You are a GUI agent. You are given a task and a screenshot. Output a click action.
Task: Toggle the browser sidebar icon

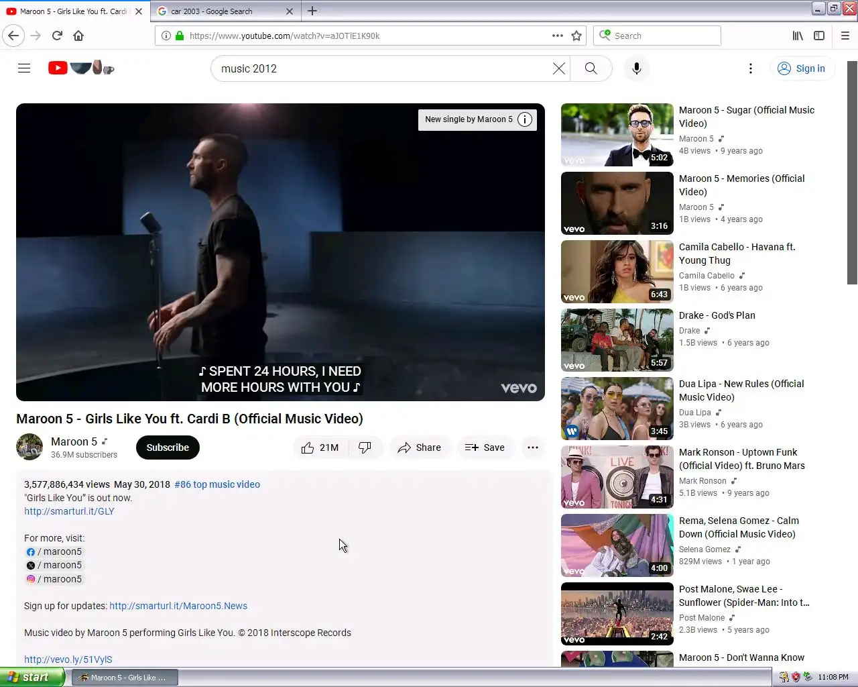pyautogui.click(x=819, y=36)
